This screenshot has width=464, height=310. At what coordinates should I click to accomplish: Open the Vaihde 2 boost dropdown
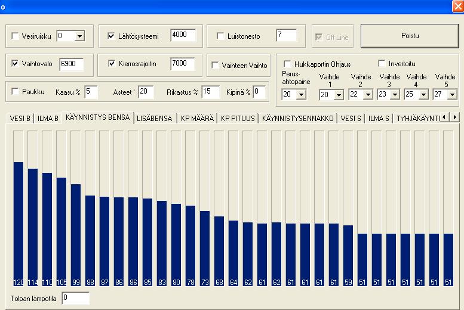(x=368, y=95)
